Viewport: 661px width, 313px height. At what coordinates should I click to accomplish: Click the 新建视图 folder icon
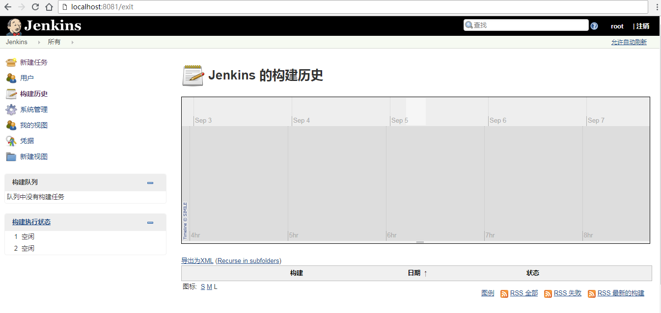point(12,156)
